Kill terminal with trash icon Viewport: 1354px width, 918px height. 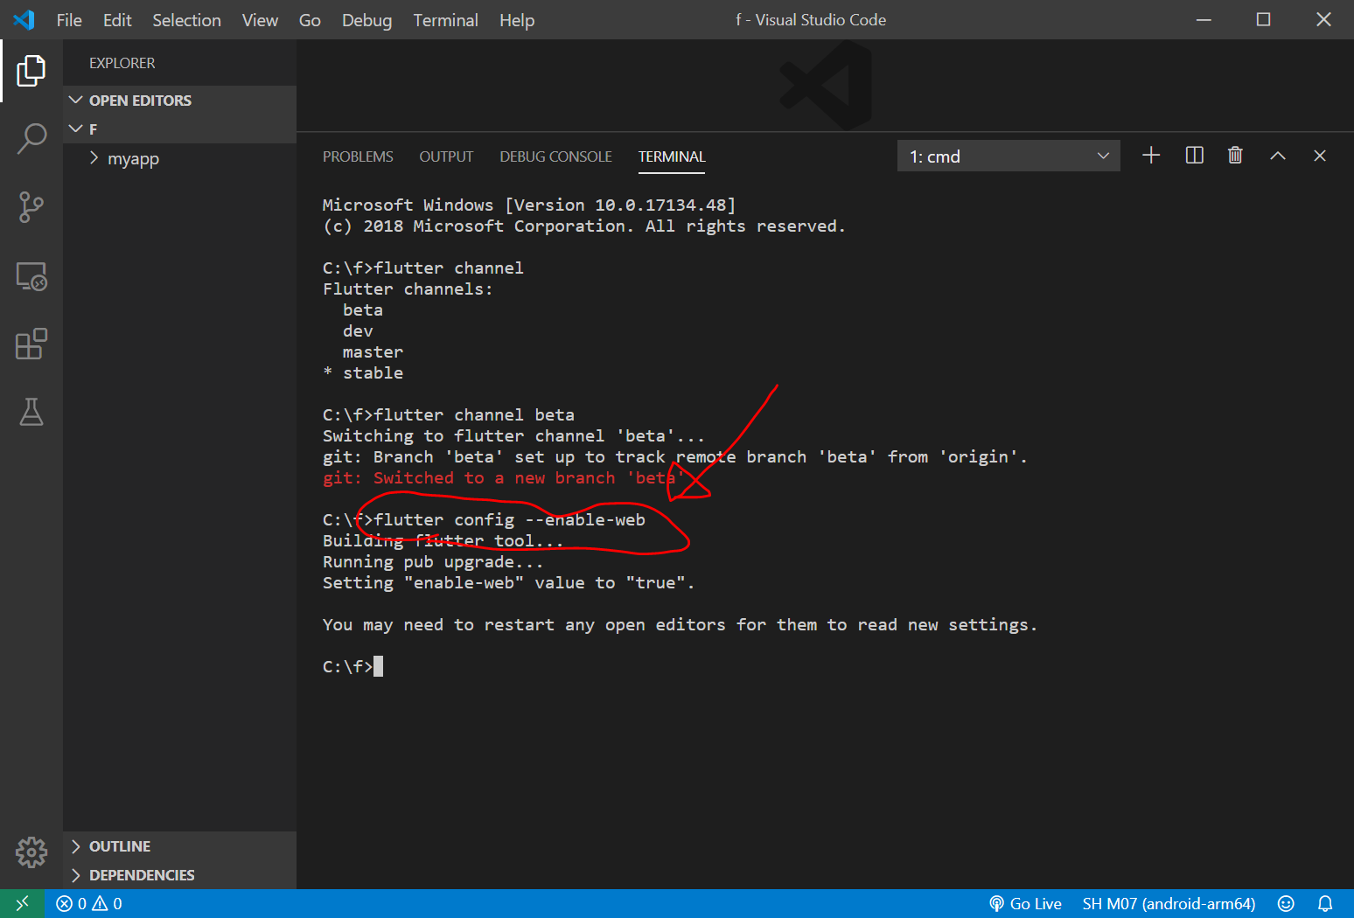click(x=1235, y=156)
